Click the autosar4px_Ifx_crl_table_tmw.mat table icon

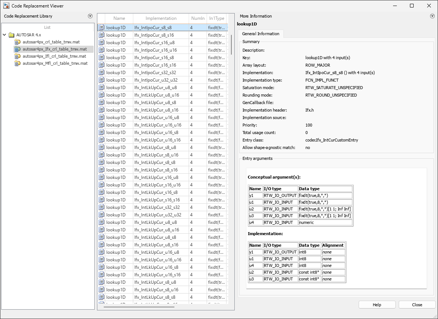[x=18, y=49]
